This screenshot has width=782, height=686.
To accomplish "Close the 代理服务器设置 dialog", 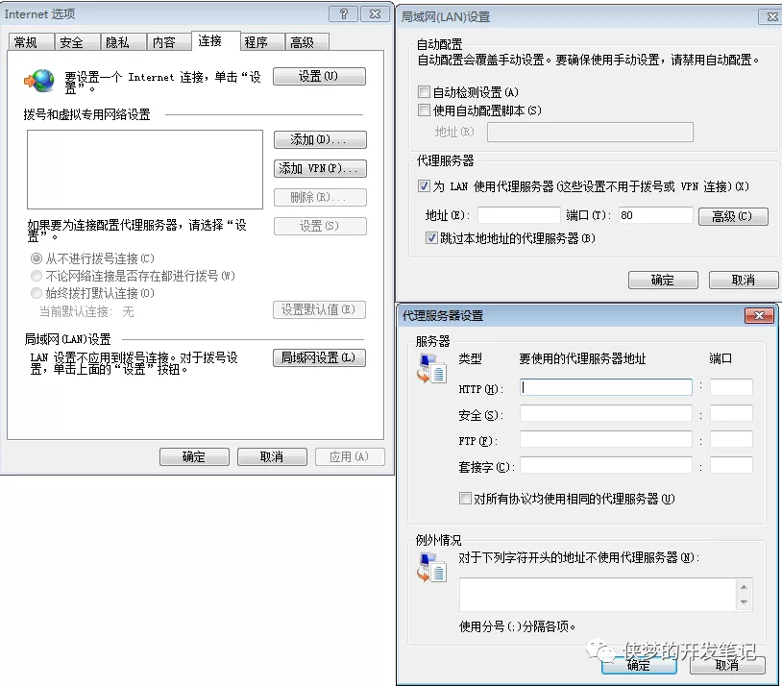I will [x=759, y=315].
